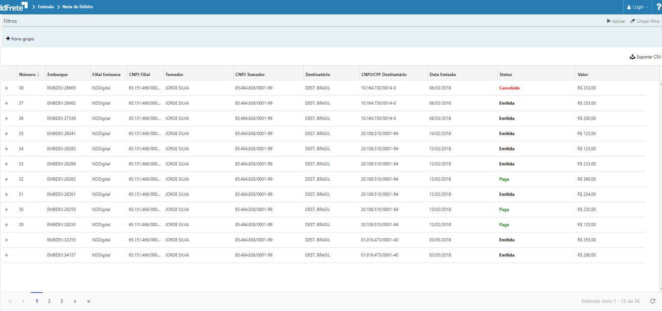The image size is (662, 311).
Task: Sort by the Status column header
Action: [505, 75]
